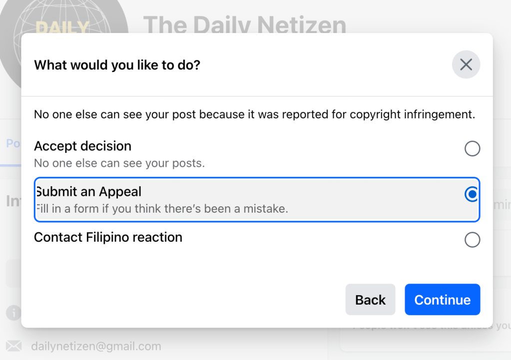Open the partially hidden Posts tab
This screenshot has width=511, height=360.
point(12,144)
